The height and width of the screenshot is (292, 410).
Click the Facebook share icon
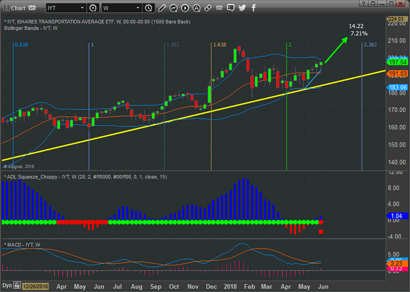[253, 8]
